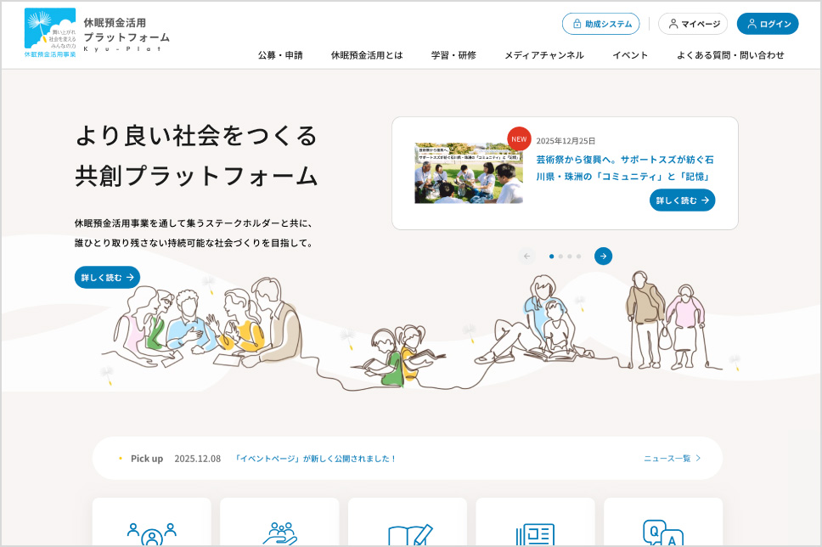Open the メディアチャンネル navigation item
The image size is (822, 547).
[543, 54]
